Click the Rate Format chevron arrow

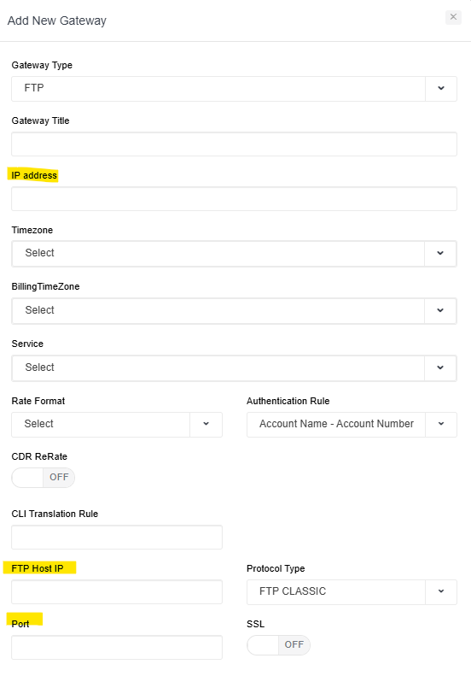tap(206, 424)
